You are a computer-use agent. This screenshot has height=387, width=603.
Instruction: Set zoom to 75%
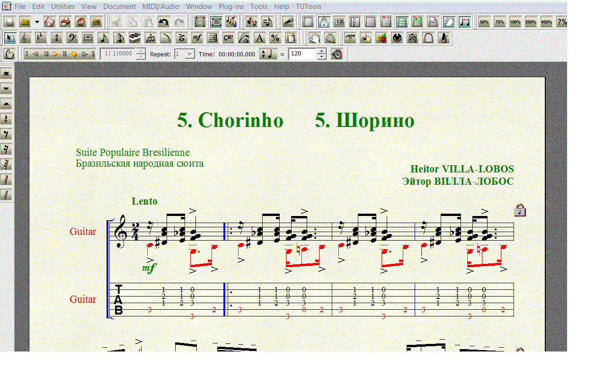(x=500, y=22)
